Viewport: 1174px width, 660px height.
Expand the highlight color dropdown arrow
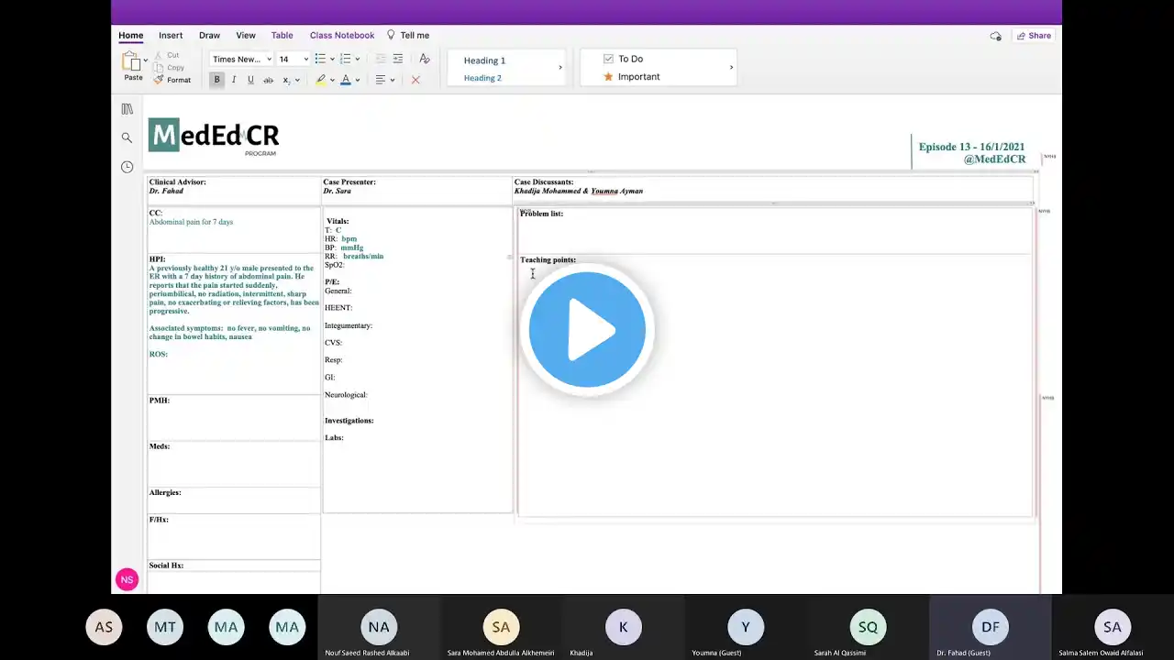[332, 80]
